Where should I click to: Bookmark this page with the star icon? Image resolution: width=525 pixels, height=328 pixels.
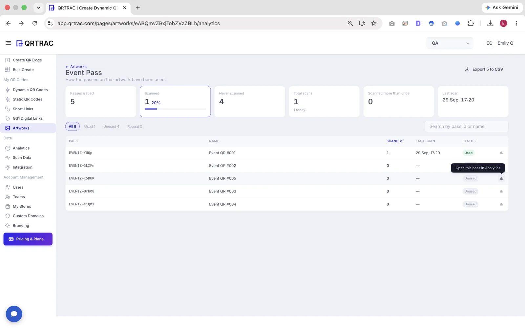click(373, 23)
